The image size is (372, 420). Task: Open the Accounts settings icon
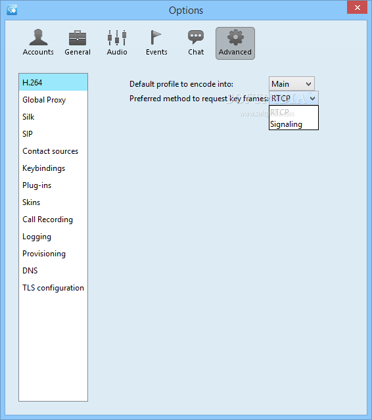(x=38, y=43)
